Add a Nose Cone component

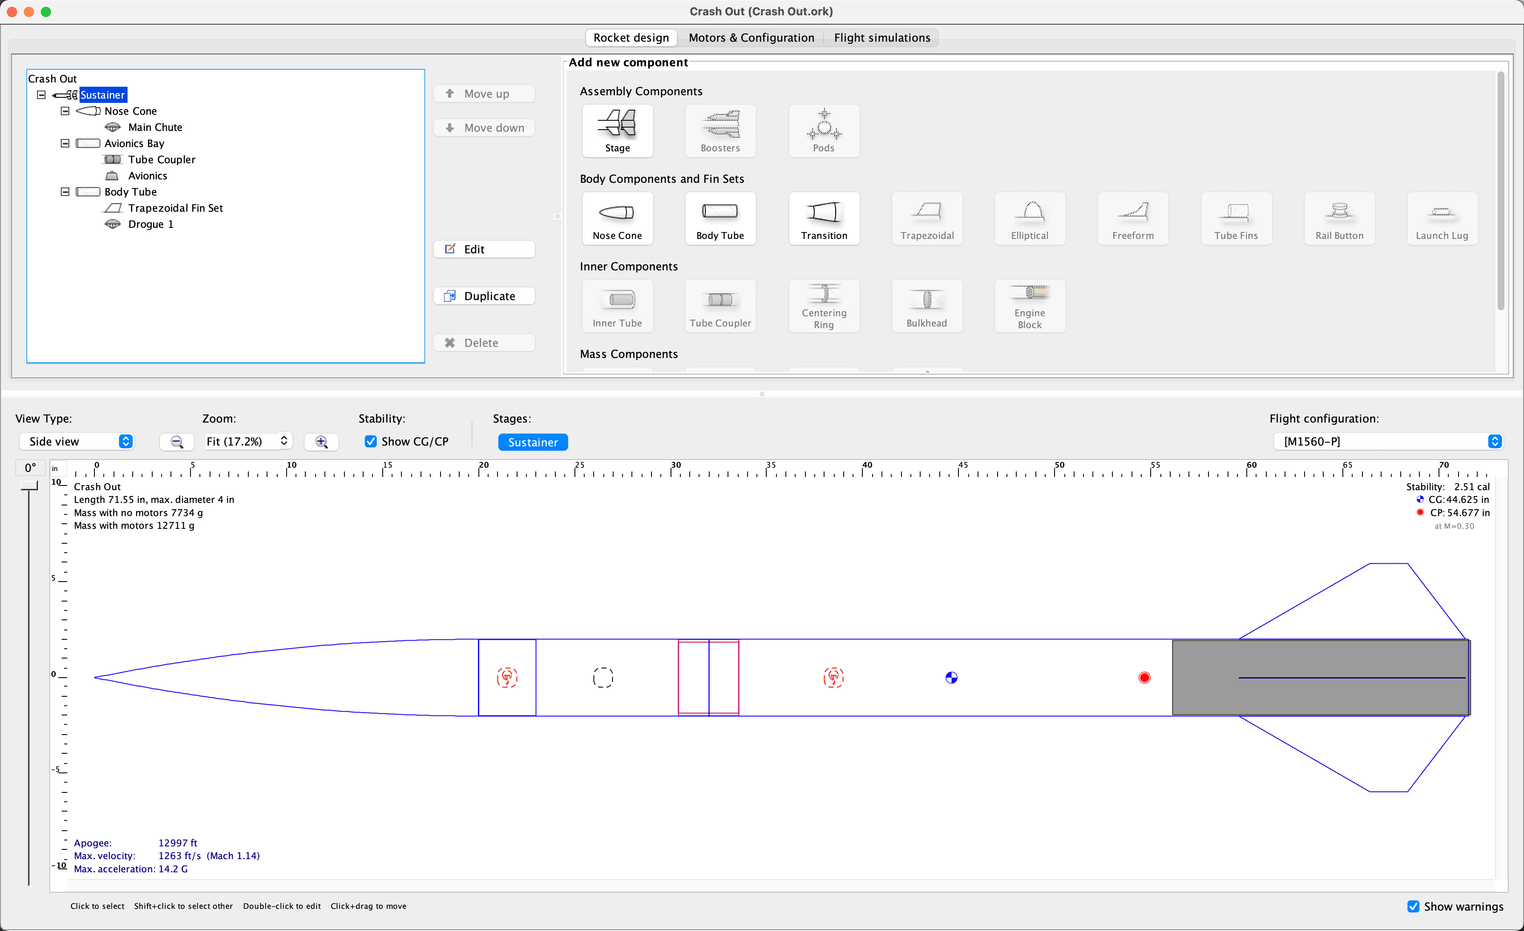(617, 218)
